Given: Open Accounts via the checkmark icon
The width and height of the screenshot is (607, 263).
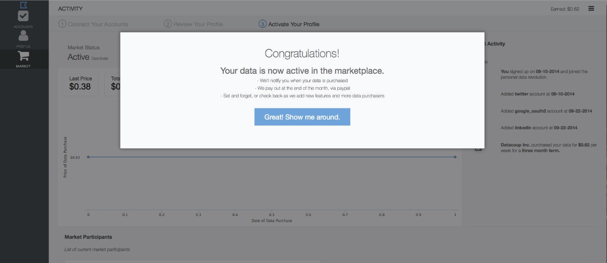Looking at the screenshot, I should (23, 16).
